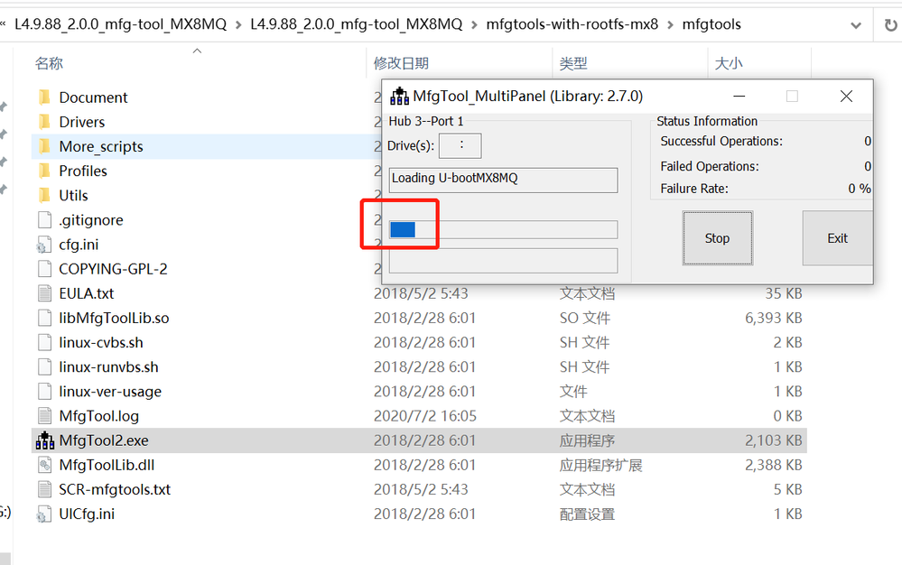The width and height of the screenshot is (902, 565).
Task: Select the Profiles folder icon
Action: (44, 171)
